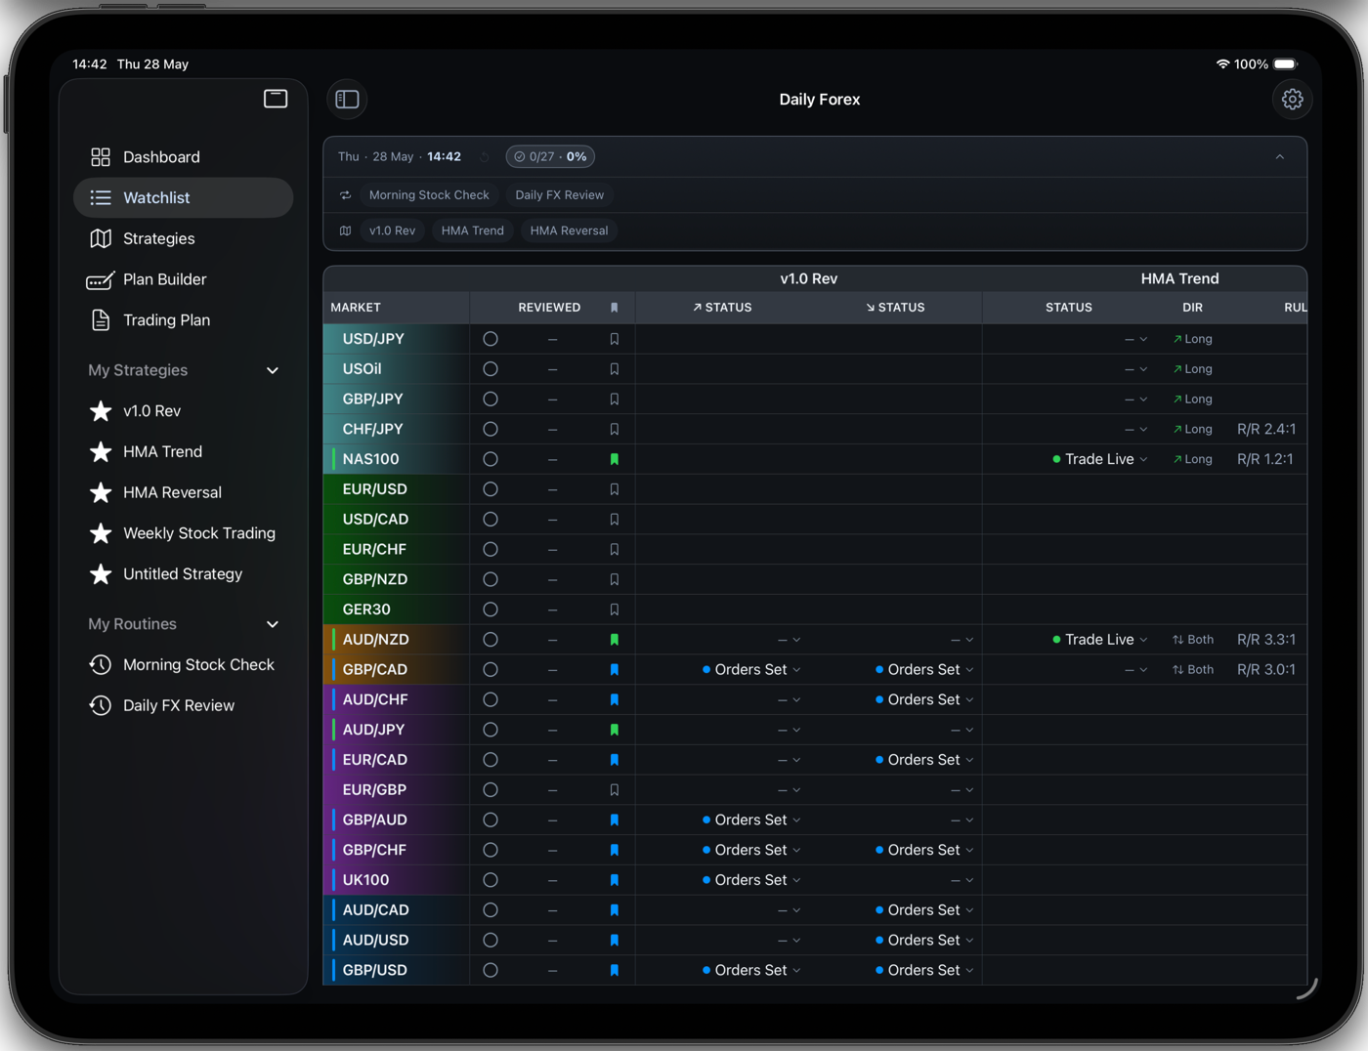
Task: Open settings gear icon
Action: tap(1292, 99)
